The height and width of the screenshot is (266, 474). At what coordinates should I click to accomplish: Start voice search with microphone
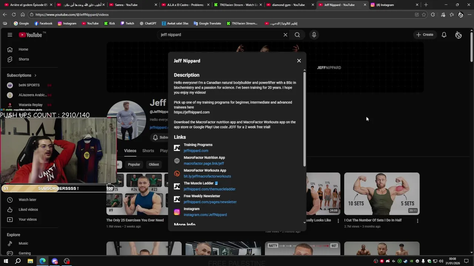click(x=314, y=35)
